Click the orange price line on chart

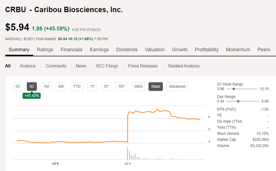click(x=158, y=111)
